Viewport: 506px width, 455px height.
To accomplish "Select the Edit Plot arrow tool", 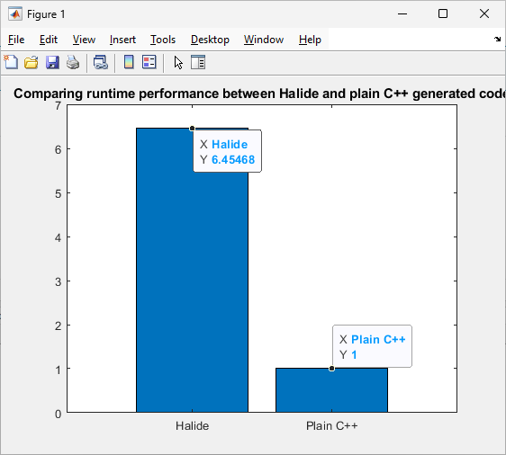I will click(178, 63).
